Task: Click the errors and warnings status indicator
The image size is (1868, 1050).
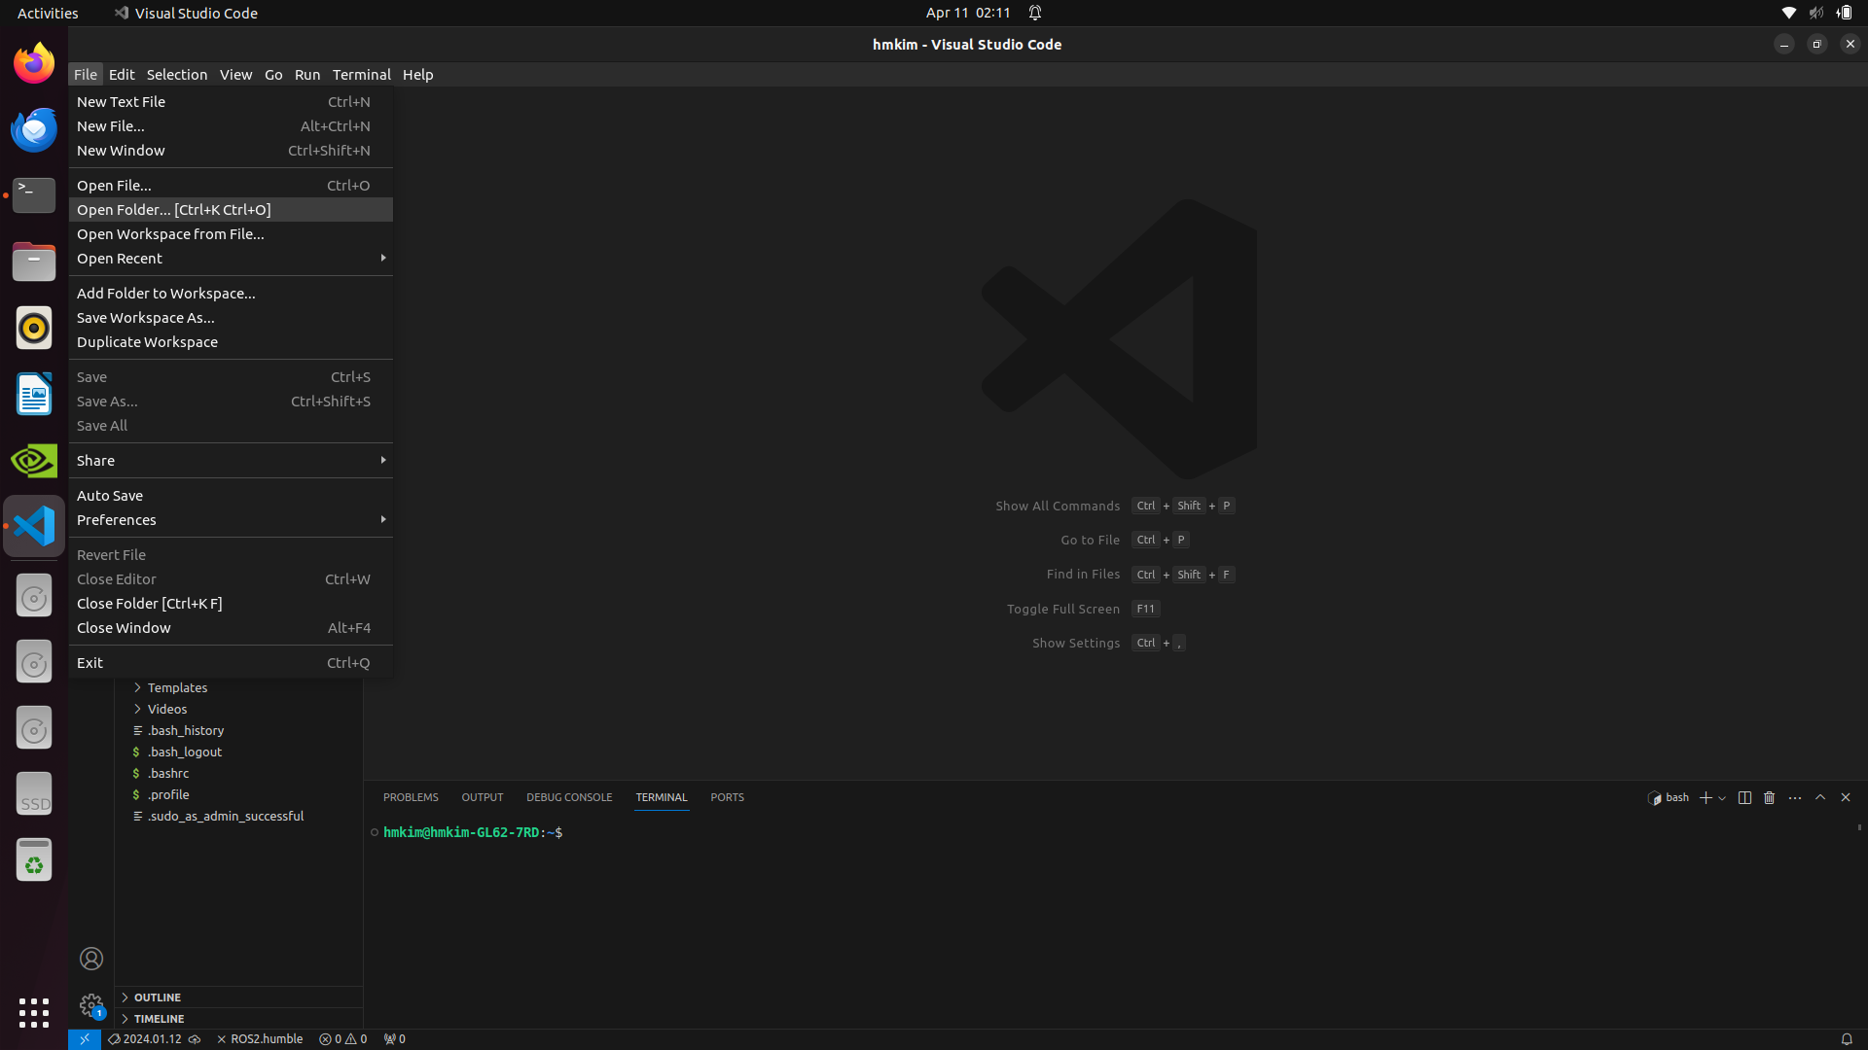Action: [x=343, y=1039]
